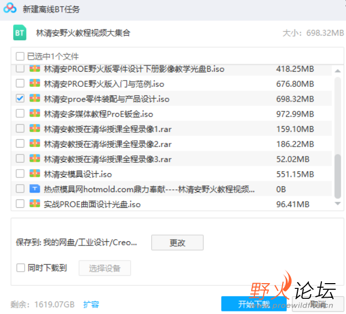Open the 扩容 storage expansion link
Viewport: 346px width, 314px height.
91,305
